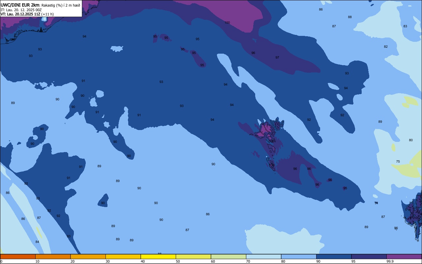Screen dimensions: 422x264
Task: Click the 10–20% orange legend swatch
Action: coord(53,256)
